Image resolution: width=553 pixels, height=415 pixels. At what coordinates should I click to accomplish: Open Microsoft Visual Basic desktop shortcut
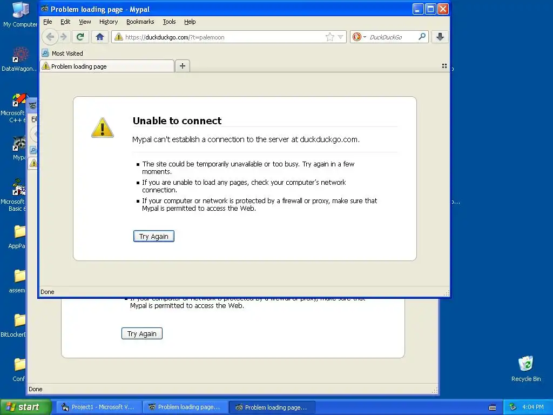[14, 195]
